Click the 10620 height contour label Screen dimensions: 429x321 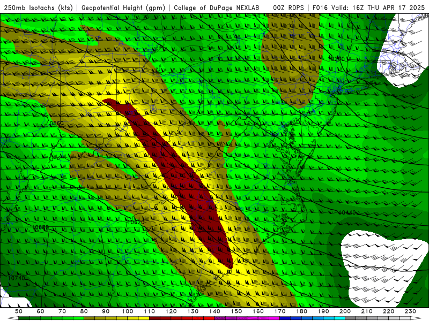pos(136,222)
